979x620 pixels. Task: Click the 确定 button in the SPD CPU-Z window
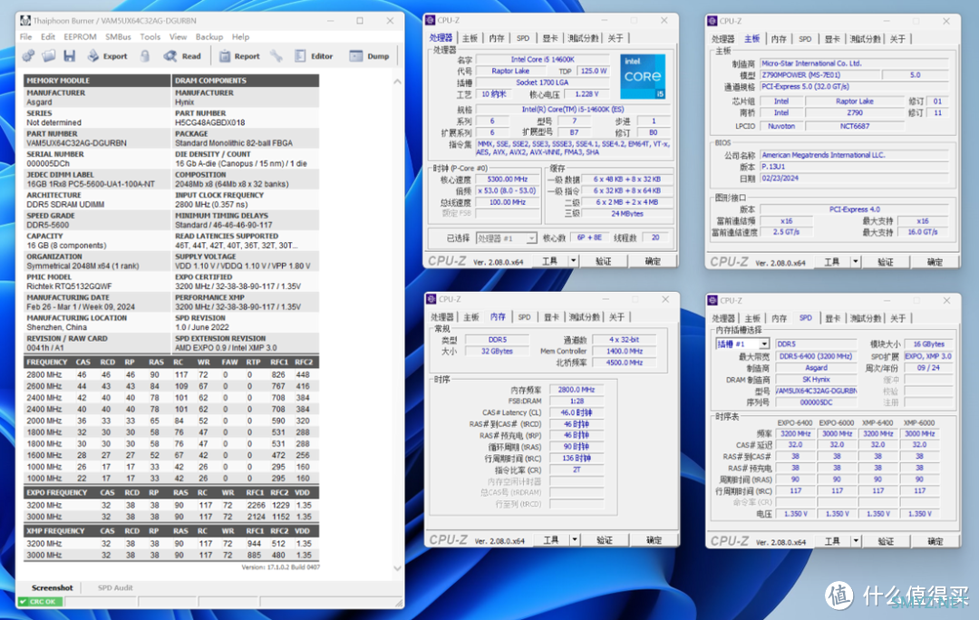point(935,541)
